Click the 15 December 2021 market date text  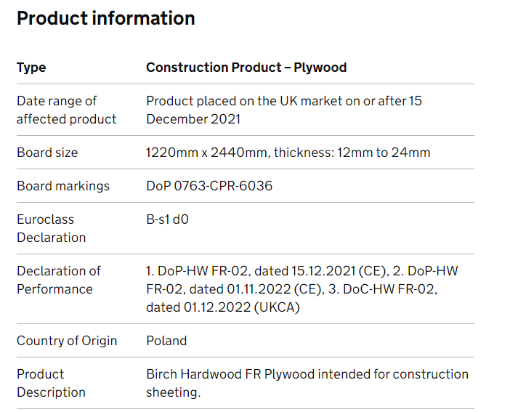(284, 110)
